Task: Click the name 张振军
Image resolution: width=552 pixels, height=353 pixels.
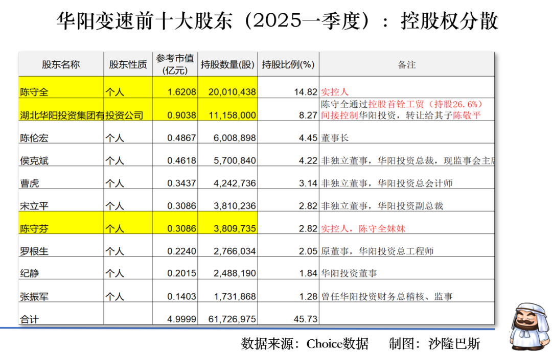Action: pos(34,297)
